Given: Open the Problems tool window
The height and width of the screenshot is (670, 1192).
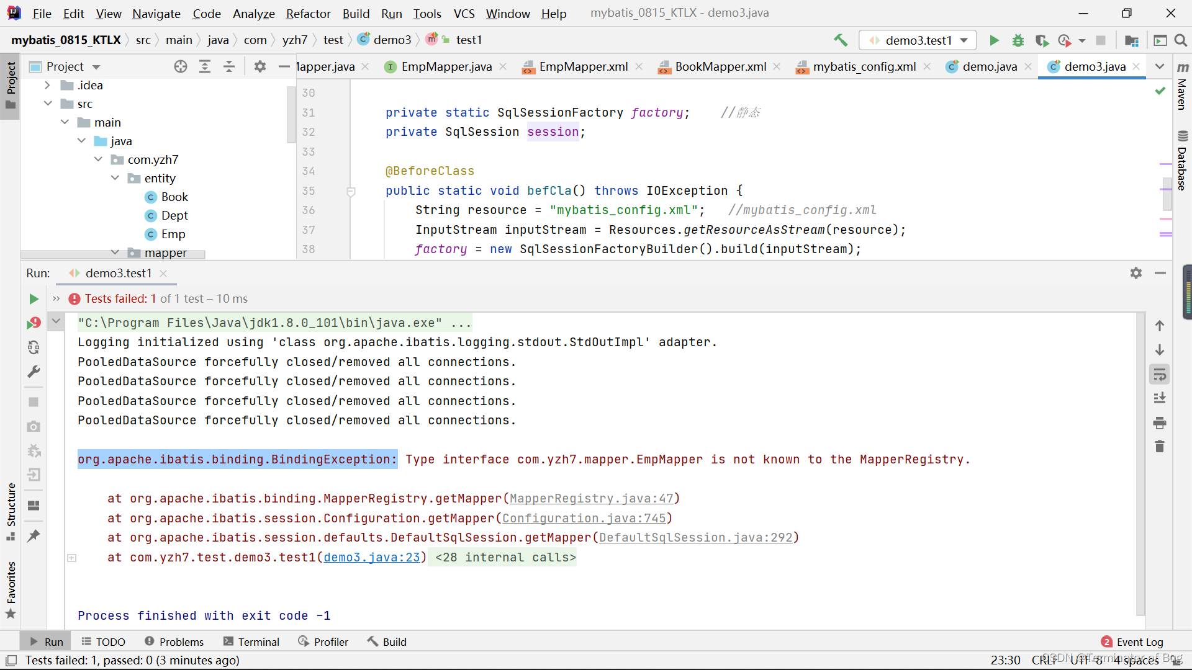Looking at the screenshot, I should click(x=174, y=641).
